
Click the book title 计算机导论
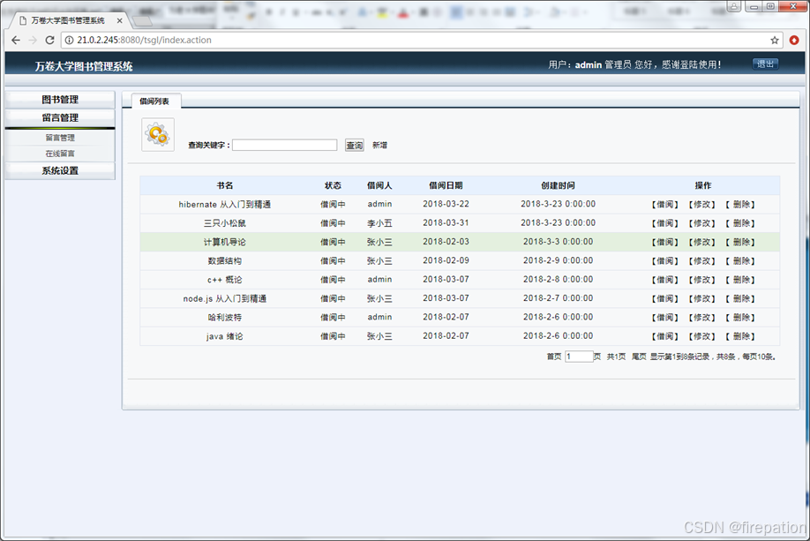pyautogui.click(x=225, y=242)
